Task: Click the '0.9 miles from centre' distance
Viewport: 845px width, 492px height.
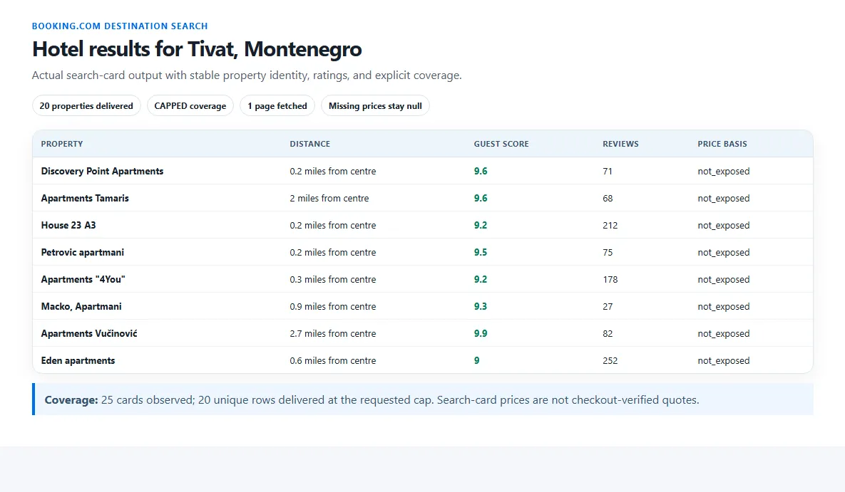Action: point(332,306)
